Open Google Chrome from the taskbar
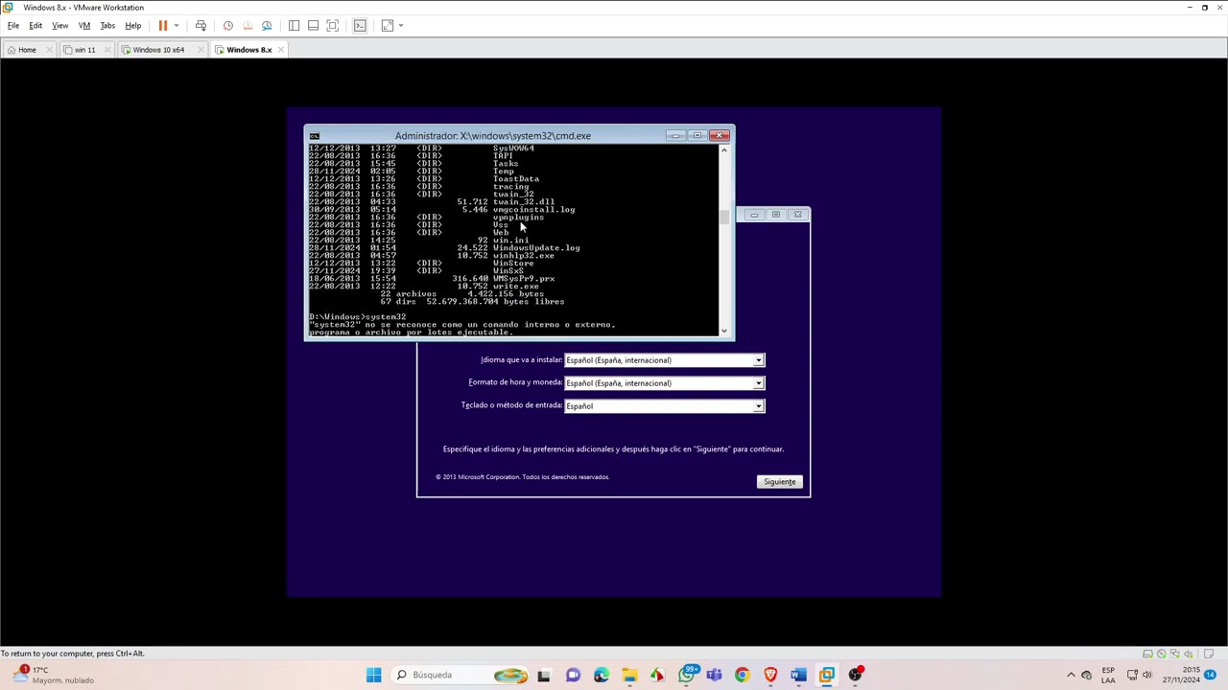Screen dimensions: 1228x690 tap(742, 675)
